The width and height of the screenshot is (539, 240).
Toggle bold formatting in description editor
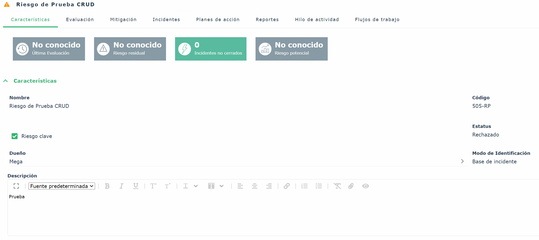click(x=107, y=186)
